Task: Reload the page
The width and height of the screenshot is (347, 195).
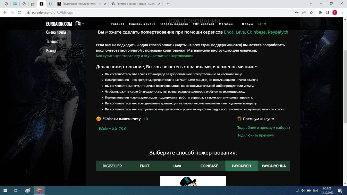Action: pyautogui.click(x=20, y=12)
